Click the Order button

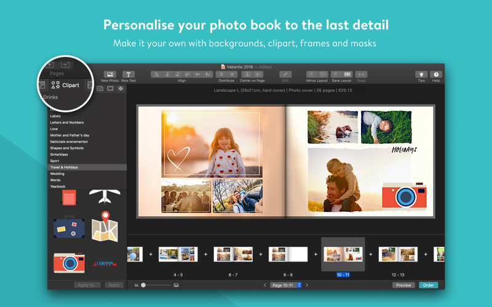428,285
